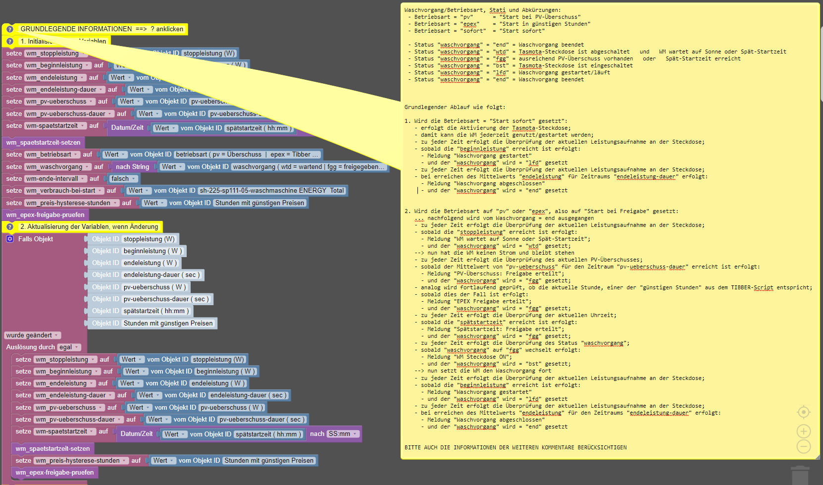Open the wm_endeleistung-dauer dropdown in the initialization section
This screenshot has height=485, width=823.
[x=64, y=90]
